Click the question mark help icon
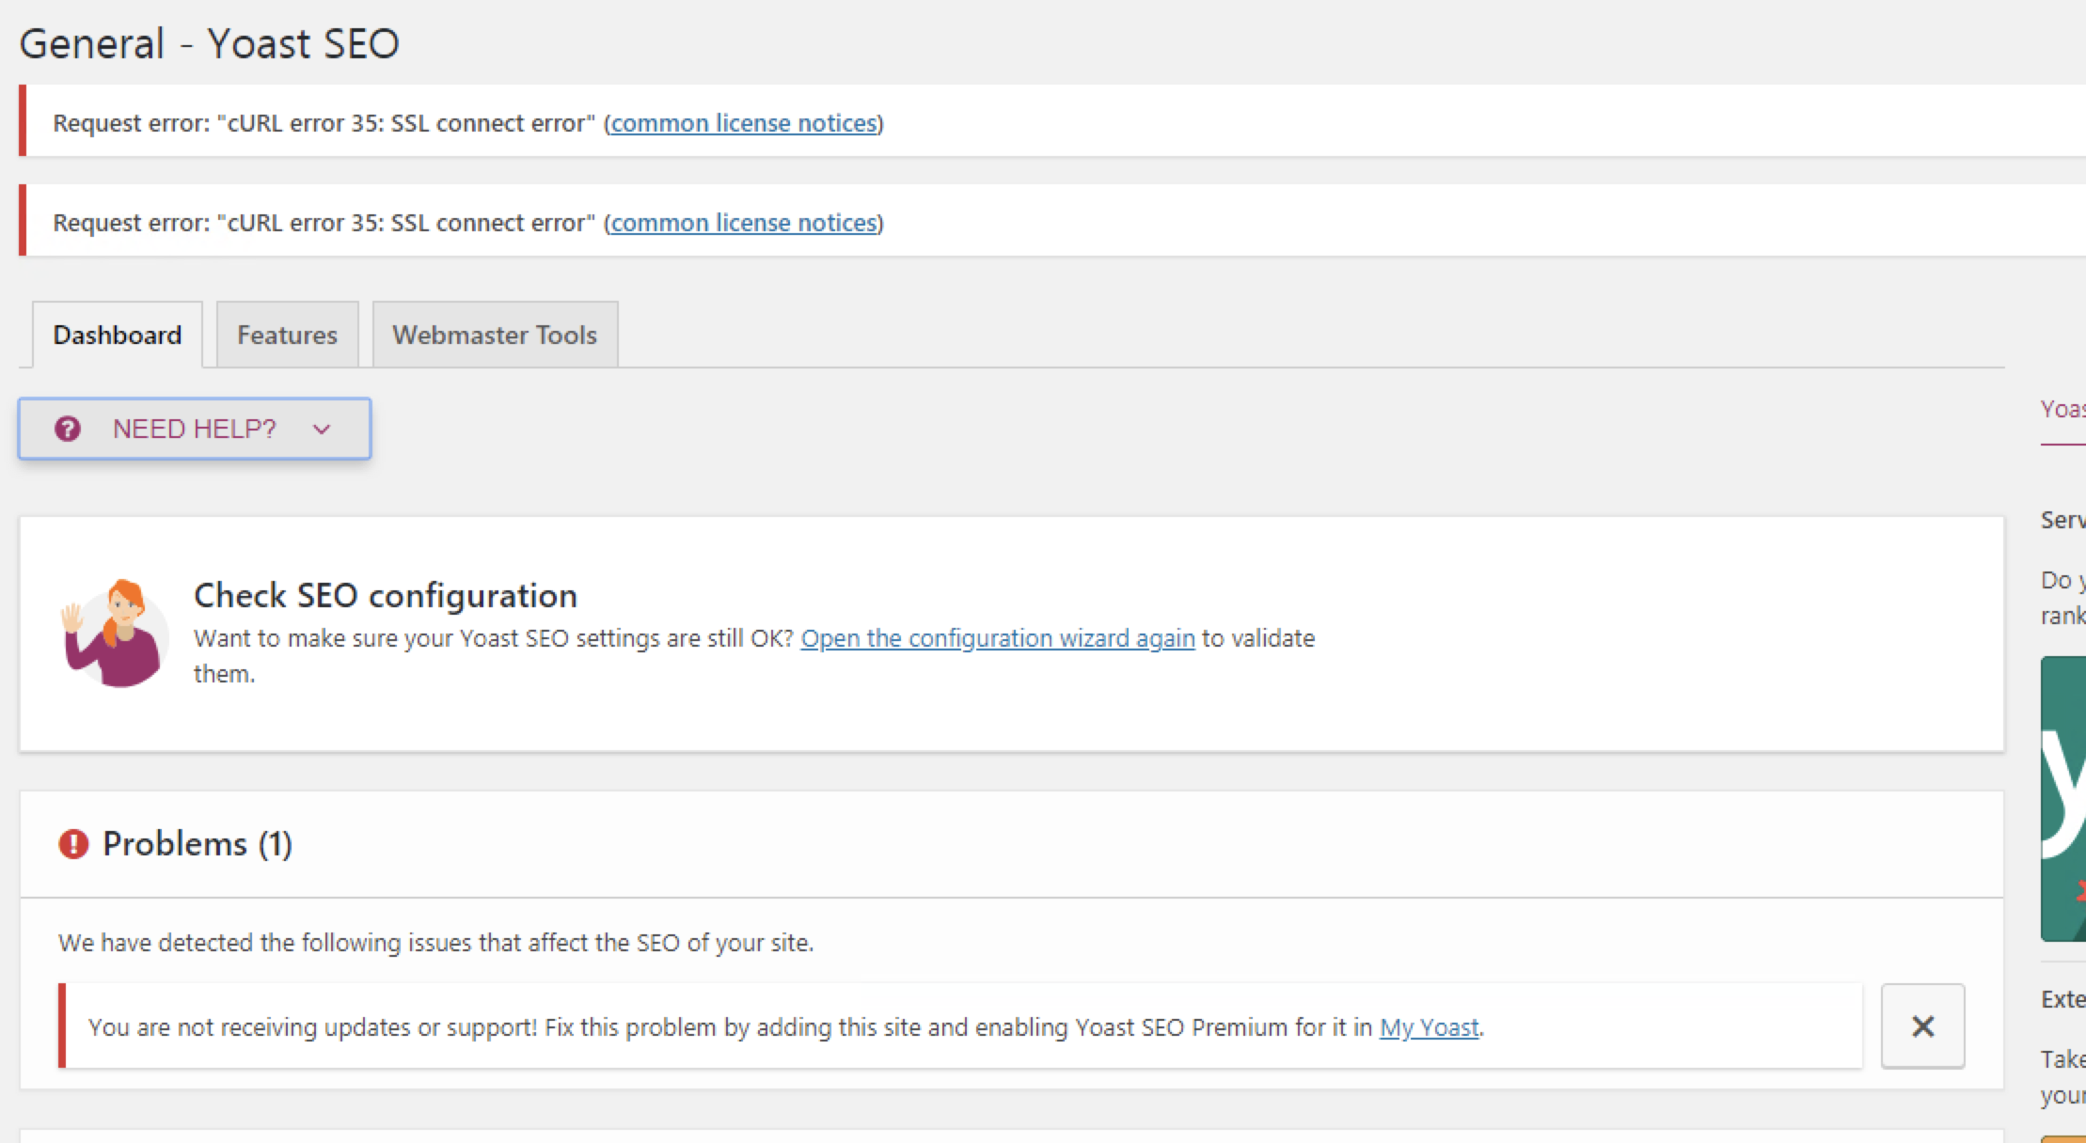Viewport: 2086px width, 1143px height. (68, 429)
